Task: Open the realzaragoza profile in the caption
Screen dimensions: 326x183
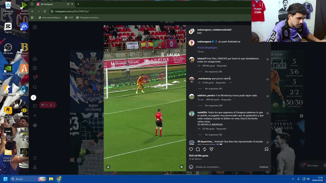Action: click(204, 42)
